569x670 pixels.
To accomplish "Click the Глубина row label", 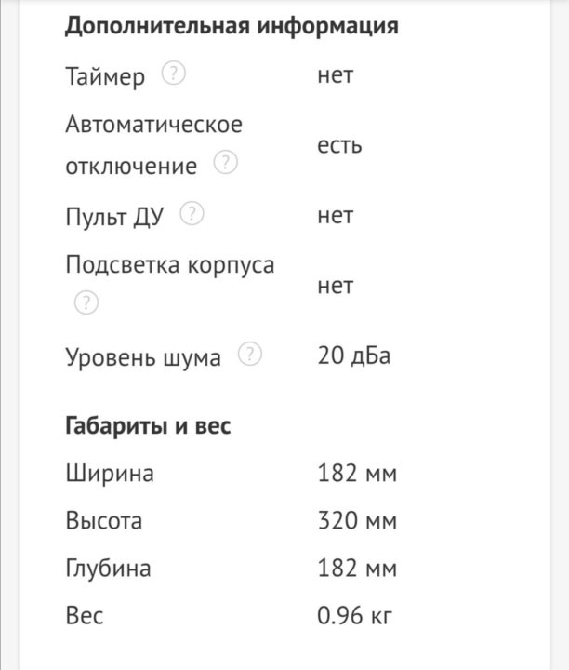I will [107, 568].
